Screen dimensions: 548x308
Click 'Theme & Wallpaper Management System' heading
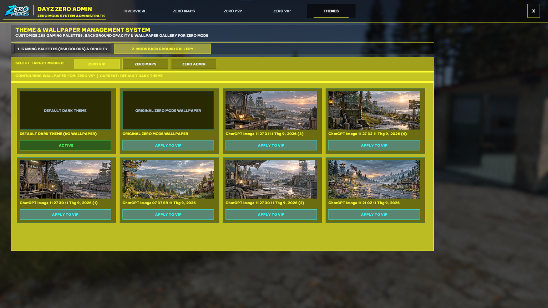point(83,30)
